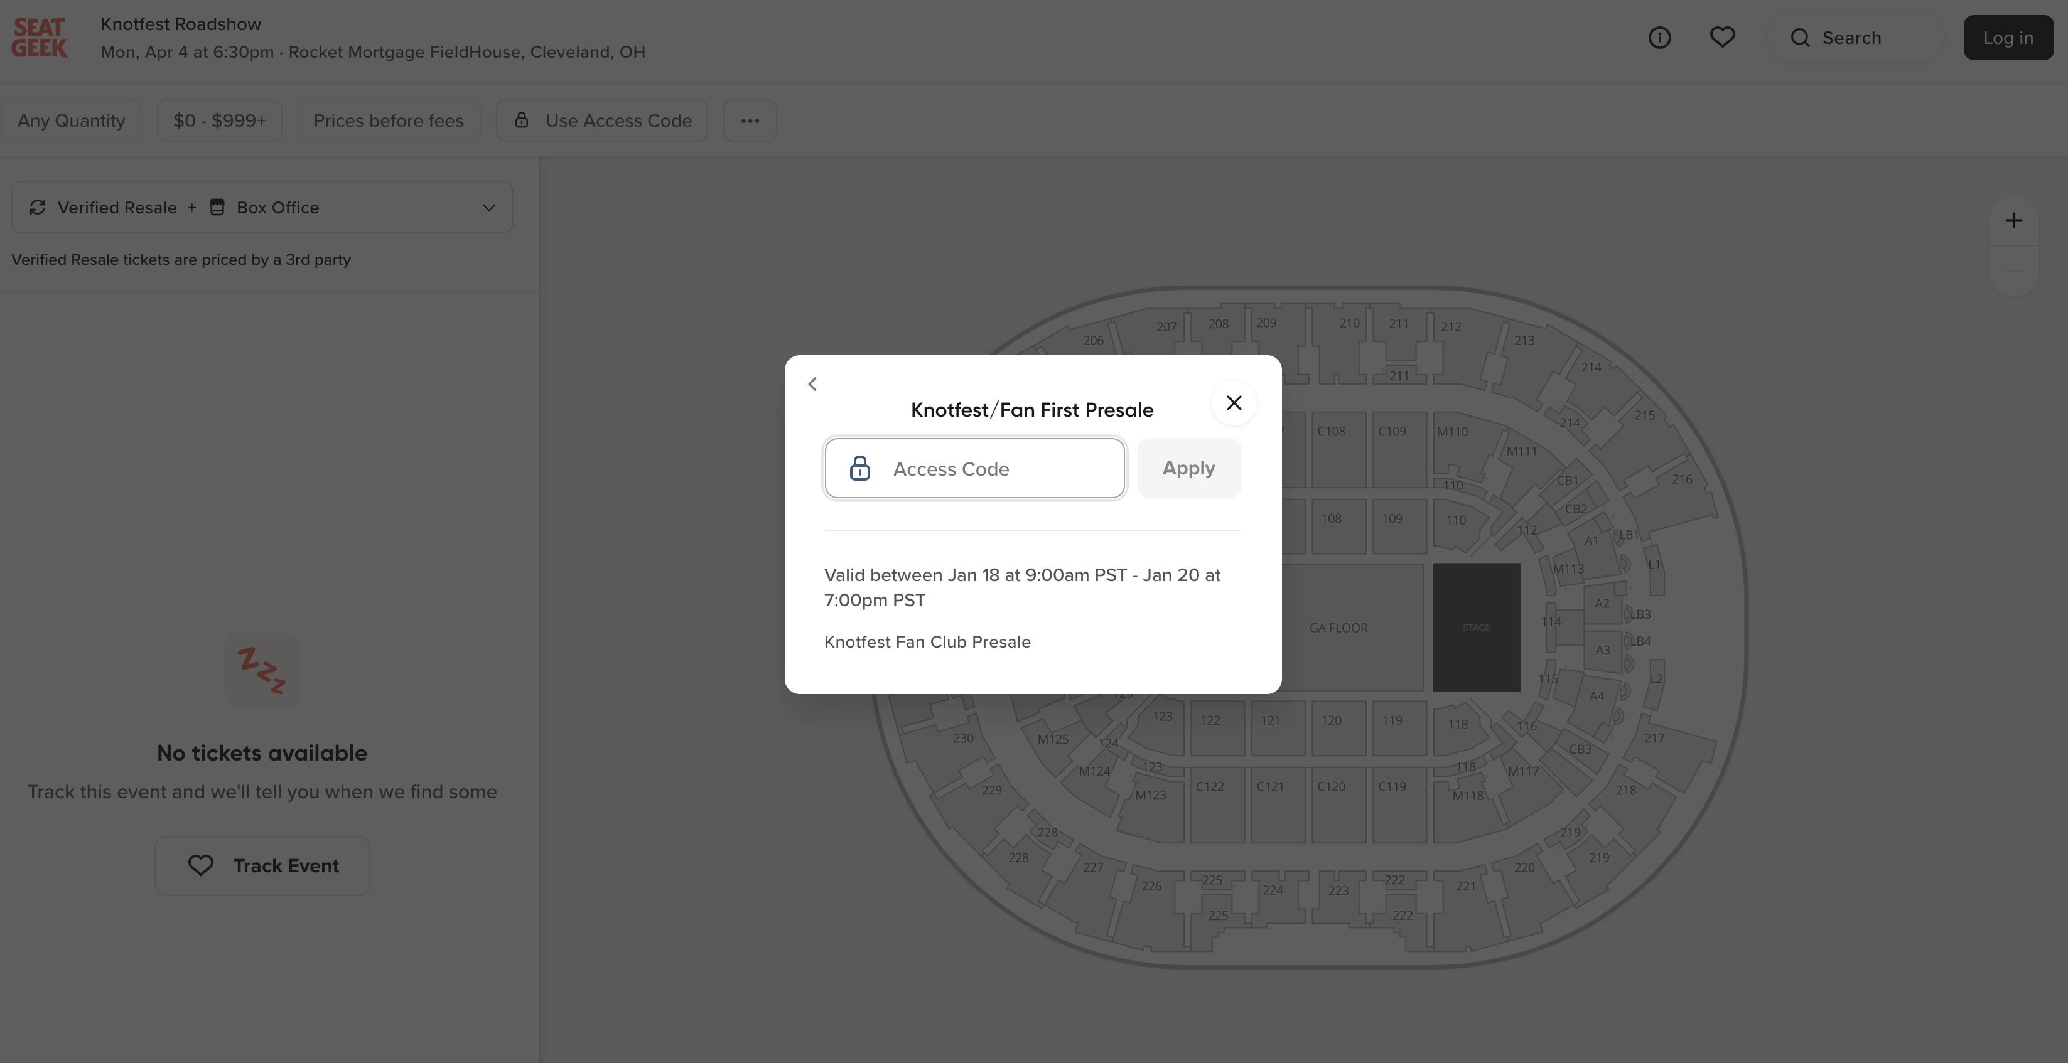Click the lock icon in access code field

pos(858,467)
